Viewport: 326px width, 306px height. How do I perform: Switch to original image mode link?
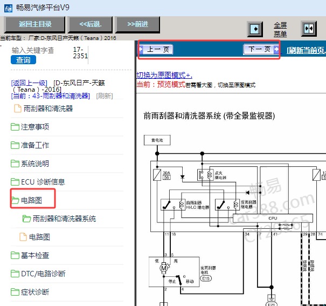pos(164,75)
